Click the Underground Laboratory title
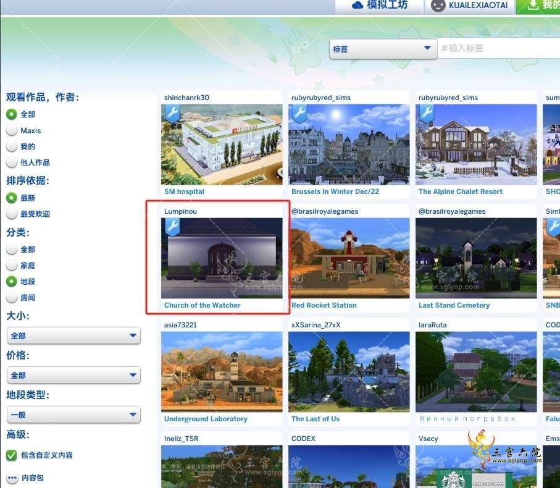 206,419
